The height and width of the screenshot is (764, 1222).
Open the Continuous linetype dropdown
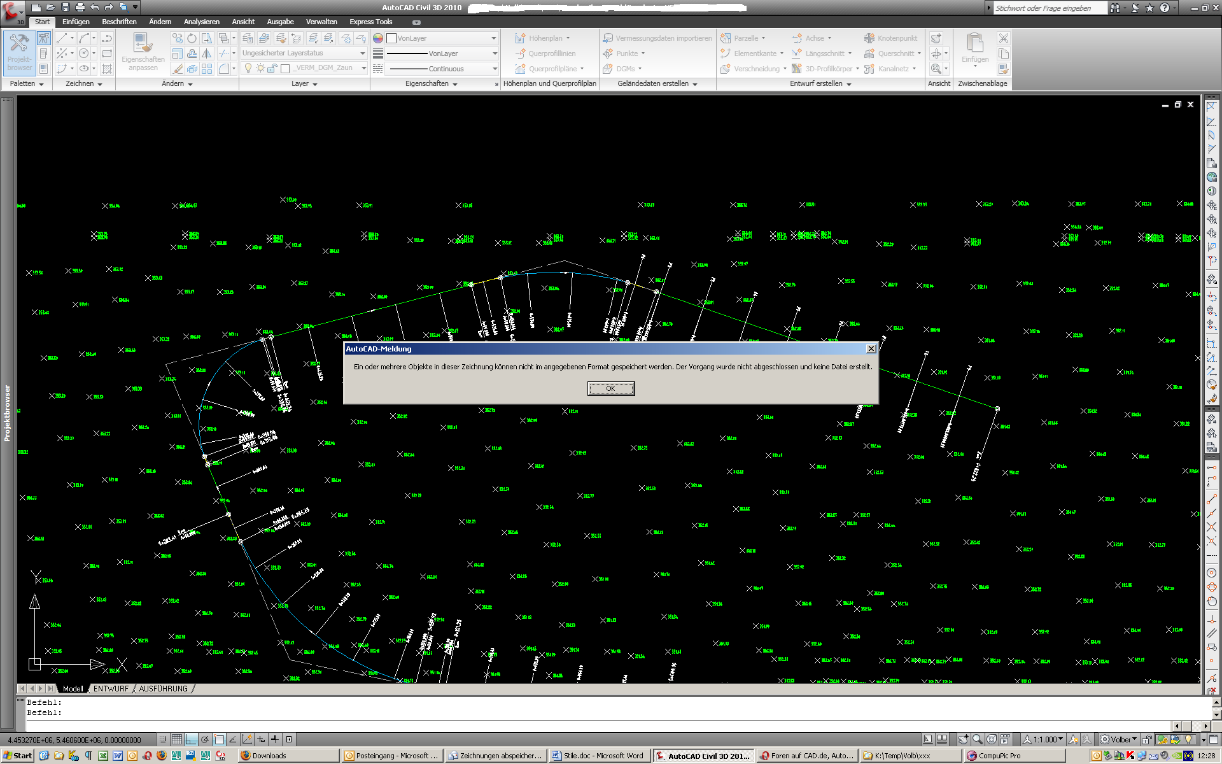tap(494, 69)
